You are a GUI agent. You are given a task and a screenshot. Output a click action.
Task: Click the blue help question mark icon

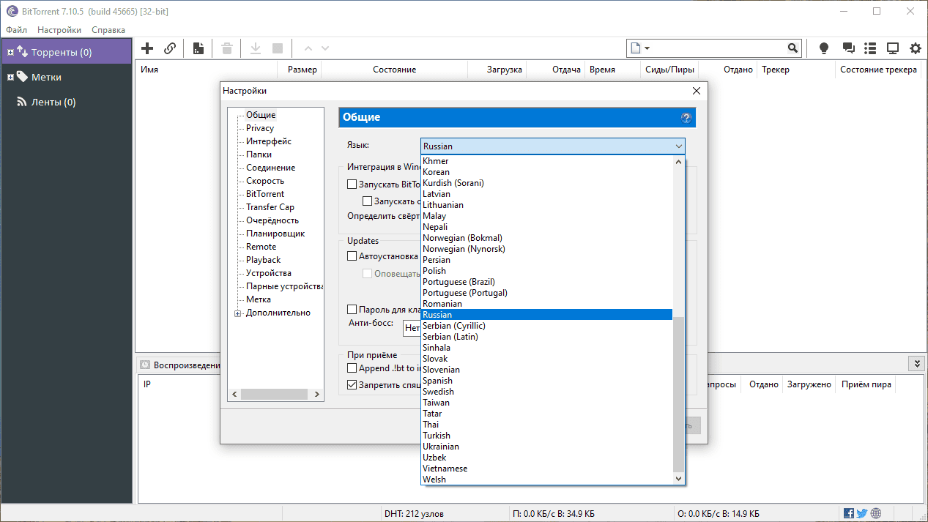686,117
